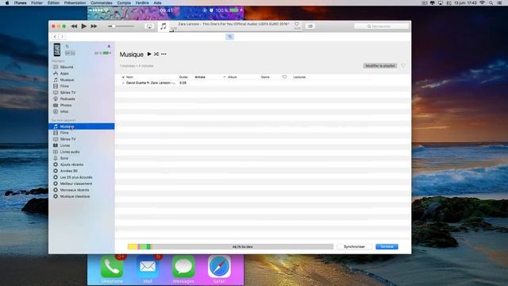Open Résumé in device settings

click(67, 67)
